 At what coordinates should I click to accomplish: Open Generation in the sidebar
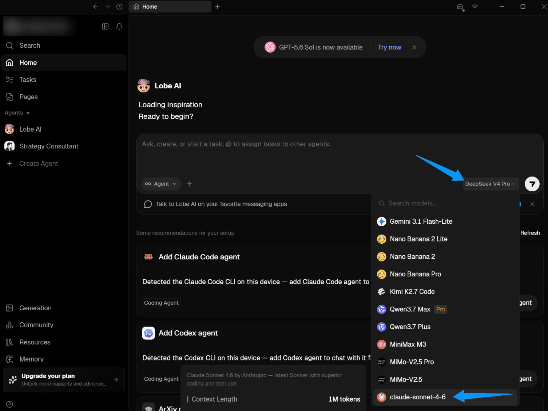64,308
